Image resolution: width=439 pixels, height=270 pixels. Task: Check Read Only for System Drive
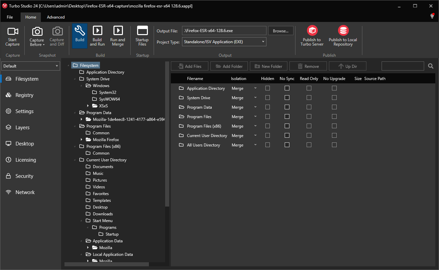coord(309,98)
